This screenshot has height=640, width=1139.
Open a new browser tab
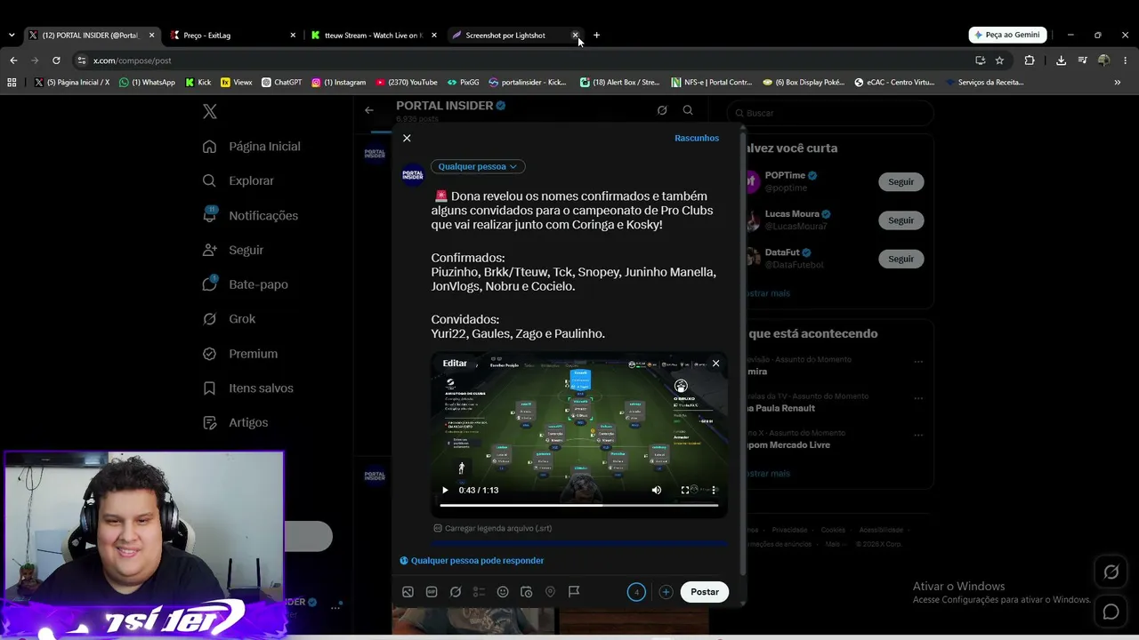596,36
